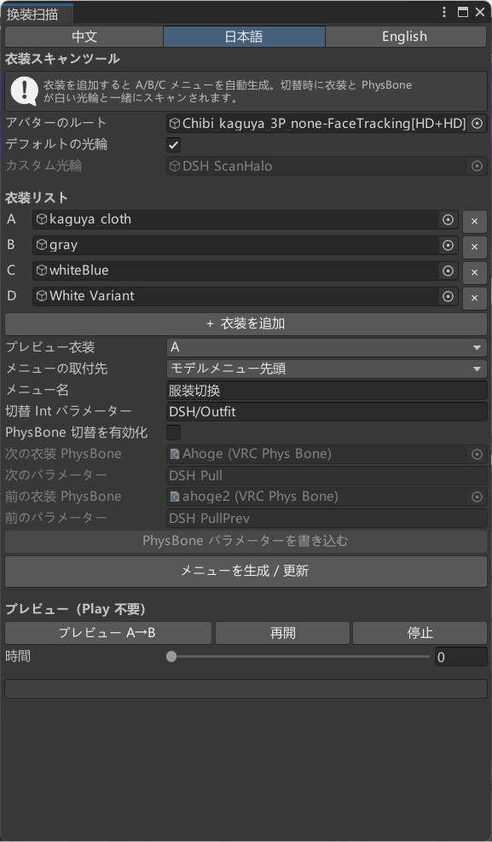Click the 時間 value field showing 0

(x=461, y=657)
